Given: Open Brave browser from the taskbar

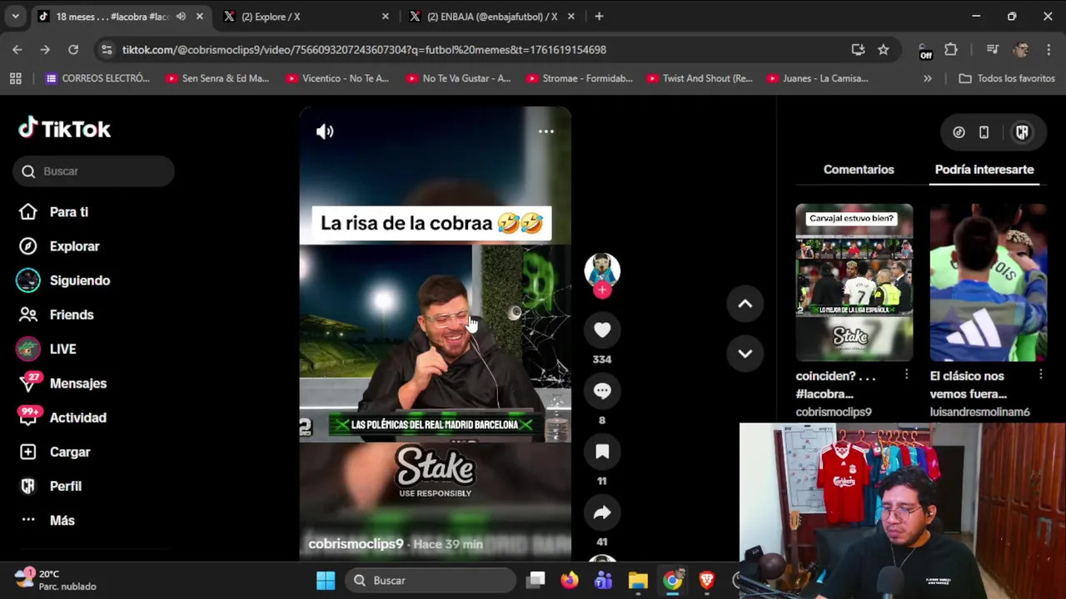Looking at the screenshot, I should tap(706, 581).
